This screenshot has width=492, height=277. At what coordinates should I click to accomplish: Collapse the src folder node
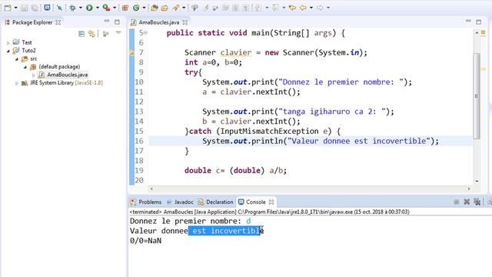pos(17,59)
